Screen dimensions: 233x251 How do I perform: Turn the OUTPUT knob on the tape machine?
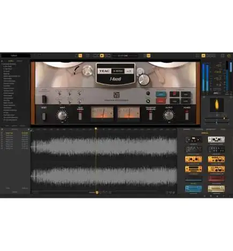[169, 115]
